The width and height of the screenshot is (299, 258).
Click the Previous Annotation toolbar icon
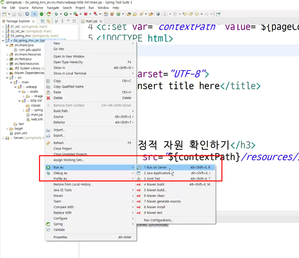coord(175,14)
